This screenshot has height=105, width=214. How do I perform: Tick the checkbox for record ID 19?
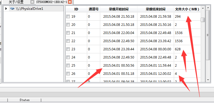pos(68,17)
